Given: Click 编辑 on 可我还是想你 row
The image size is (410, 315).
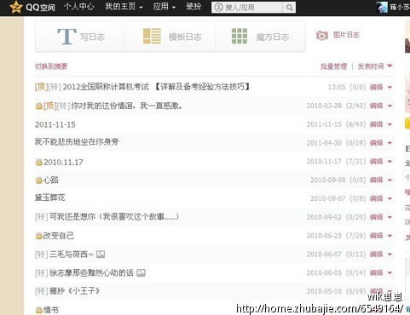Looking at the screenshot, I should [377, 217].
